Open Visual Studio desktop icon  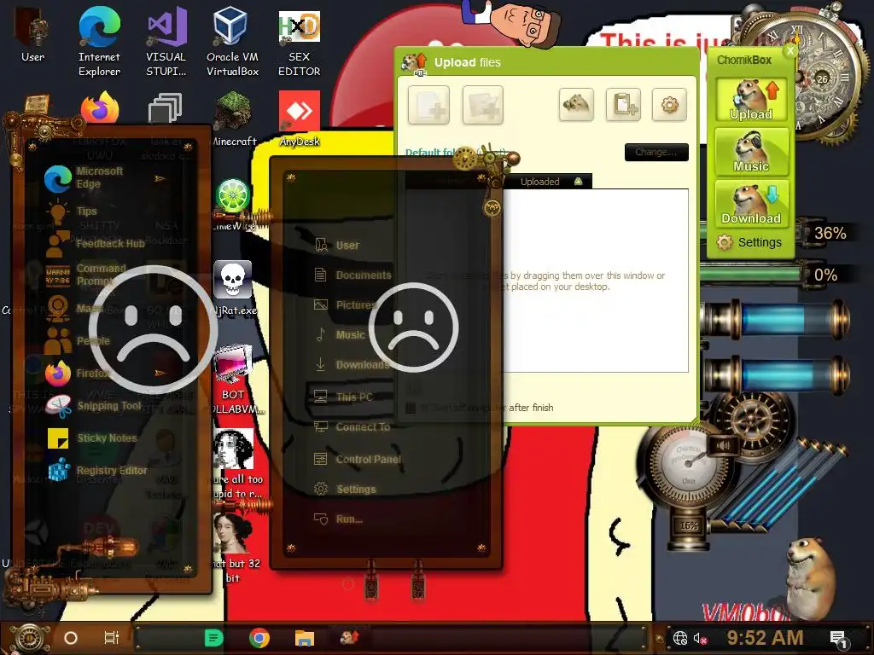click(x=166, y=42)
